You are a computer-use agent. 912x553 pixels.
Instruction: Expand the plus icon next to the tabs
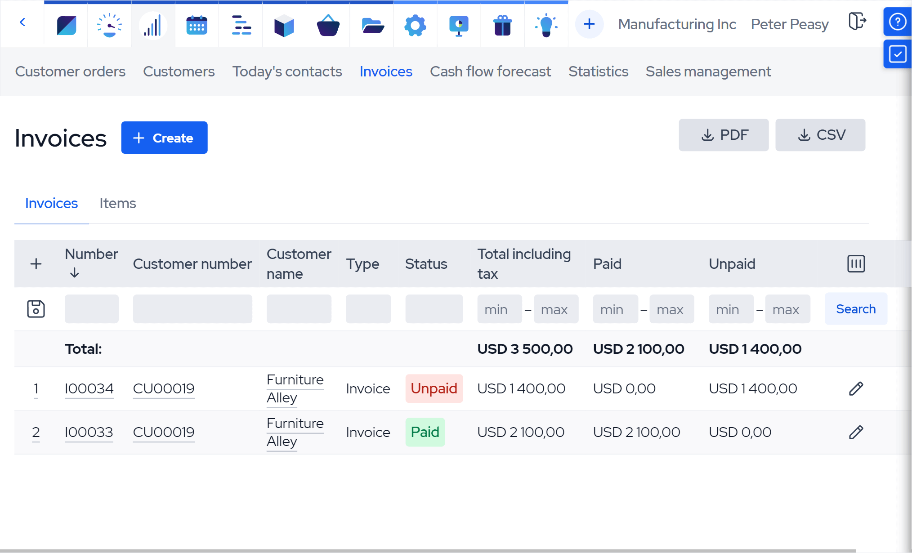pos(589,24)
